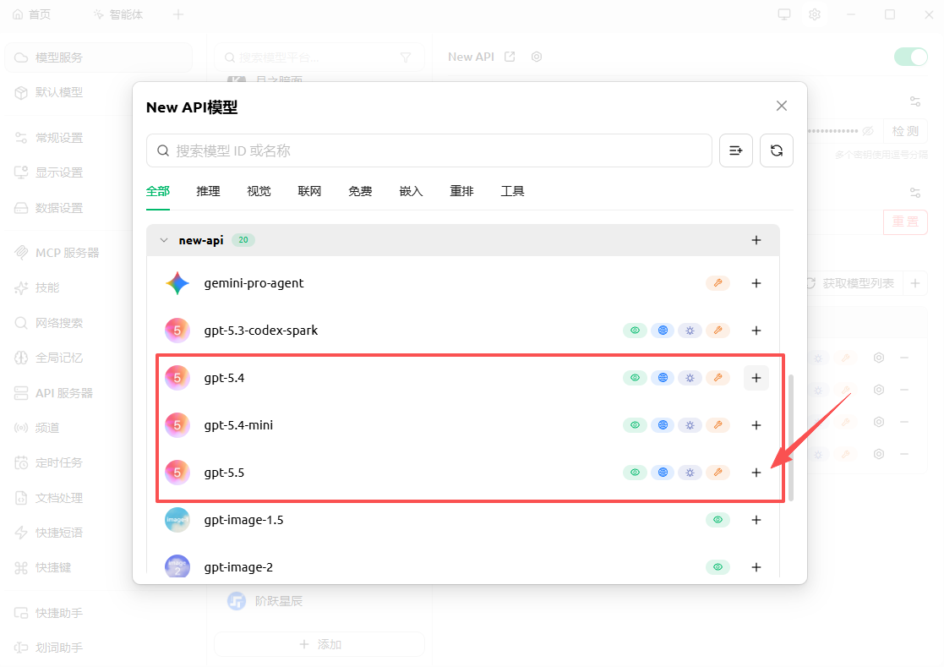Open the 首页 tab in title bar

[32, 14]
